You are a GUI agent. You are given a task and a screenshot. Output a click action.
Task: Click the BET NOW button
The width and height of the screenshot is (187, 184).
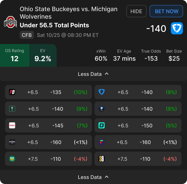pyautogui.click(x=166, y=11)
